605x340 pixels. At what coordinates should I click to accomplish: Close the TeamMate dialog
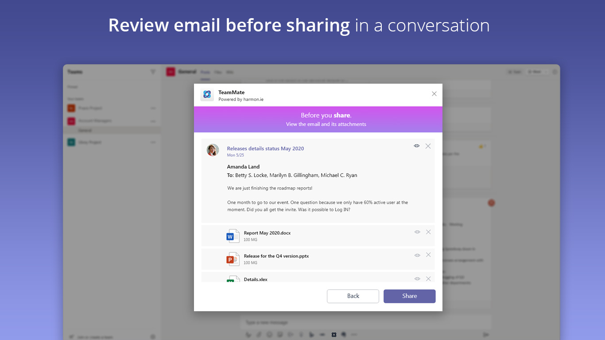434,93
